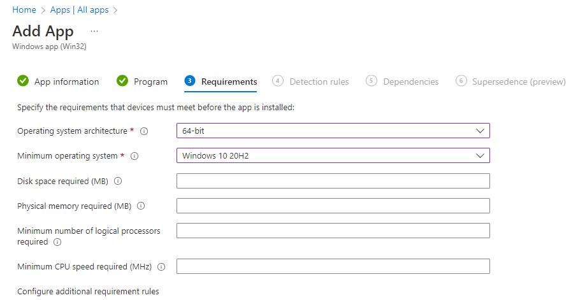571x300 pixels.
Task: Click info icon for Minimum CPU speed
Action: 161,267
